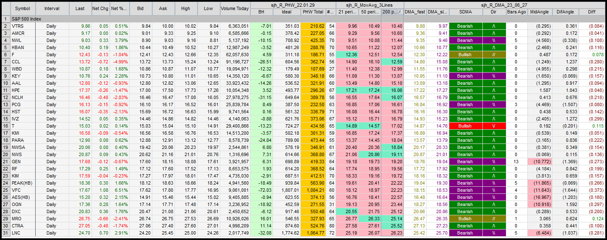Select the volume value 62,057,630 for F
Image resolution: width=607 pixels, height=240 pixels.
point(235,55)
